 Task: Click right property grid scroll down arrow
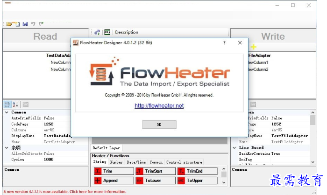[313, 162]
